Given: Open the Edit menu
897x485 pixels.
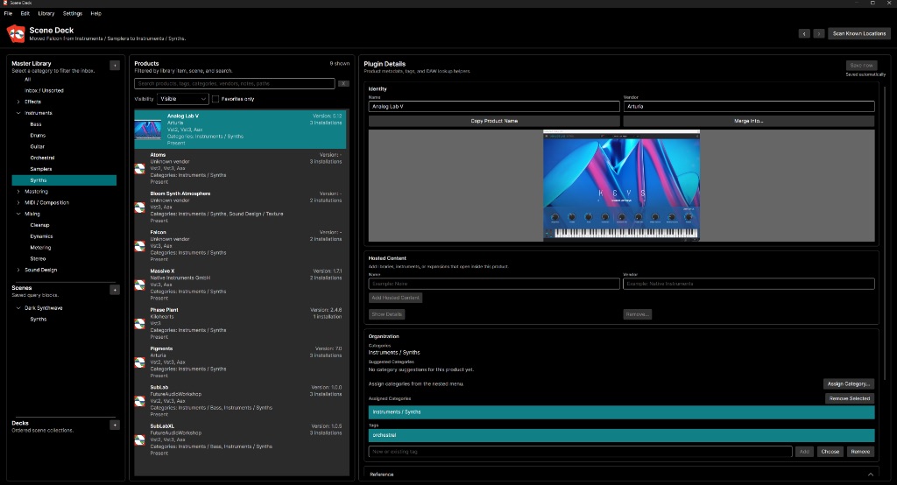Looking at the screenshot, I should 25,13.
